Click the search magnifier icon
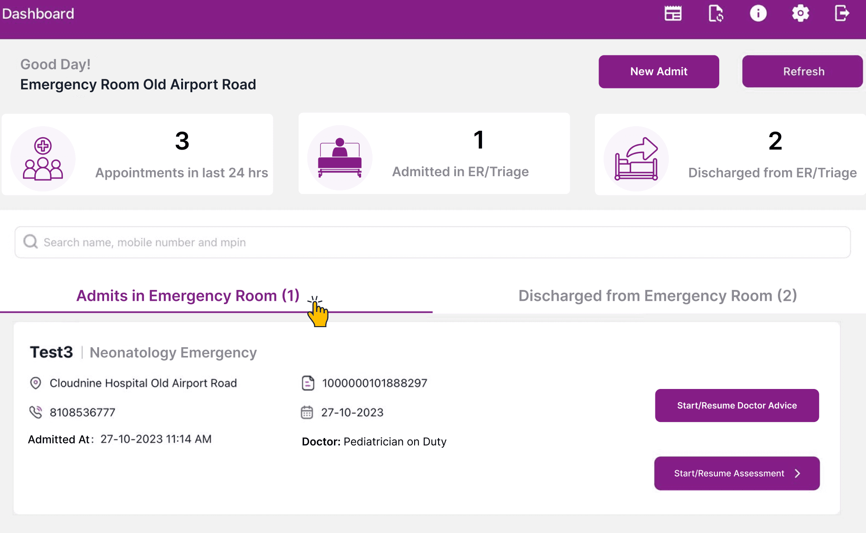The height and width of the screenshot is (533, 866). point(31,242)
